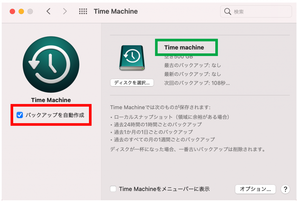Select the green backup disk icon
This screenshot has height=202, width=298.
[132, 58]
